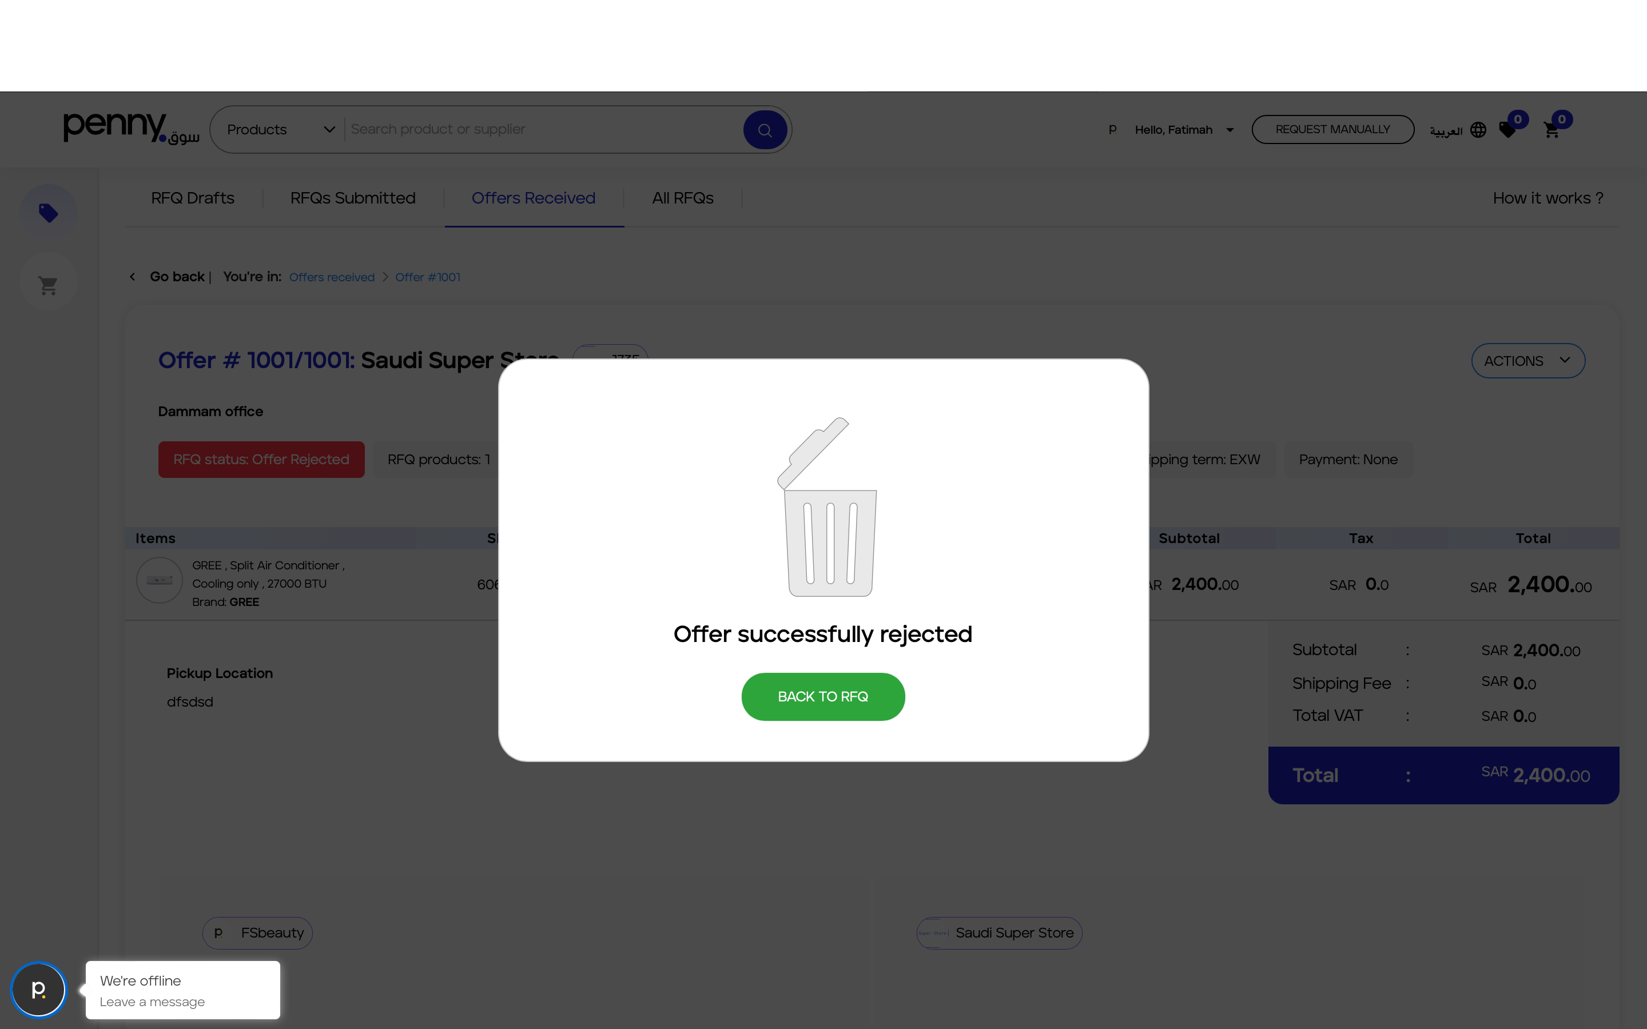Image resolution: width=1647 pixels, height=1029 pixels.
Task: Switch to the RFQs Submitted tab
Action: pos(352,198)
